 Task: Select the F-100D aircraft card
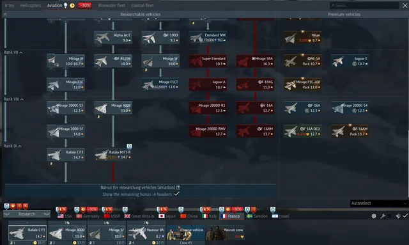[160, 38]
